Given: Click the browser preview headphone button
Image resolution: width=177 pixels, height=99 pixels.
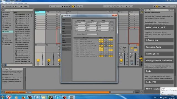Looking at the screenshot, I should [x=6, y=65].
